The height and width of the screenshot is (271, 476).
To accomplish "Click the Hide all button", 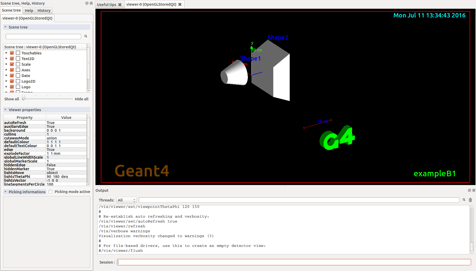I will click(x=82, y=99).
